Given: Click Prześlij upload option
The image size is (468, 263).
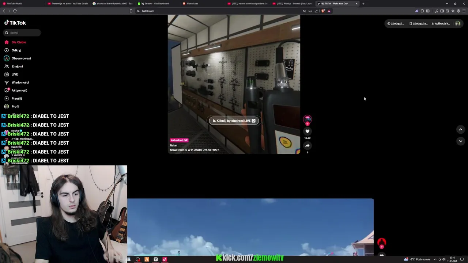Looking at the screenshot, I should click(x=13, y=98).
